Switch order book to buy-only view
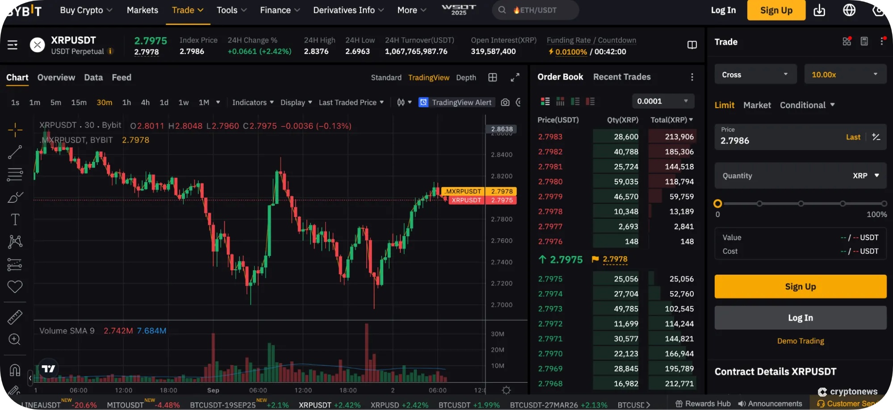893x410 pixels. [x=575, y=101]
